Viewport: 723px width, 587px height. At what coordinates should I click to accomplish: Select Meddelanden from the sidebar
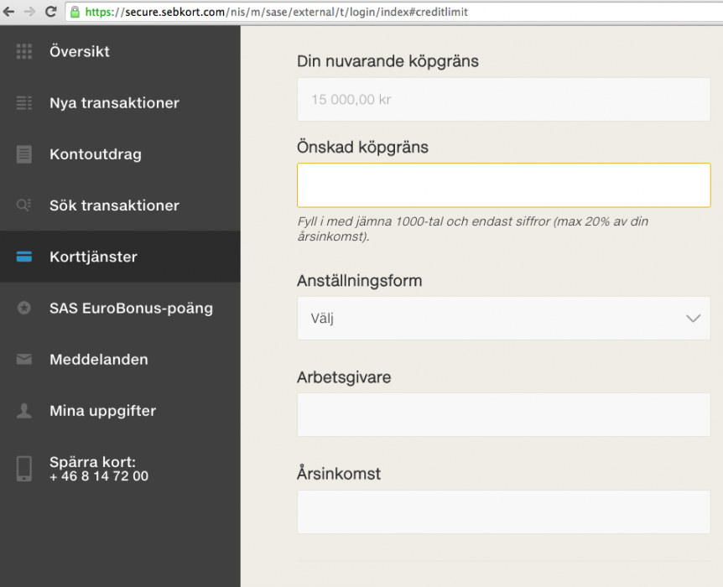(x=99, y=360)
